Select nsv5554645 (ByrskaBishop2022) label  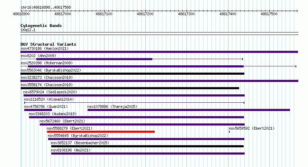pyautogui.click(x=78, y=136)
